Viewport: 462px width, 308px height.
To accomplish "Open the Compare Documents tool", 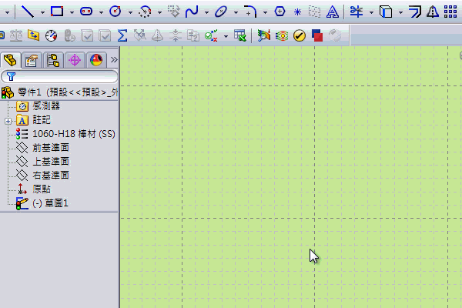I will click(x=317, y=35).
